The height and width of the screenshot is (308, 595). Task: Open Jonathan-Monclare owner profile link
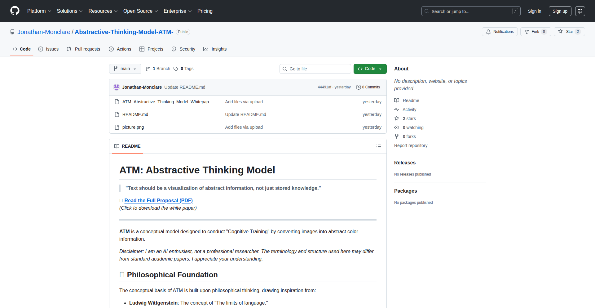pos(44,32)
